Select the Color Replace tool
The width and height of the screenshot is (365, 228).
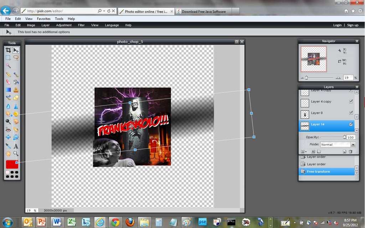[8, 98]
